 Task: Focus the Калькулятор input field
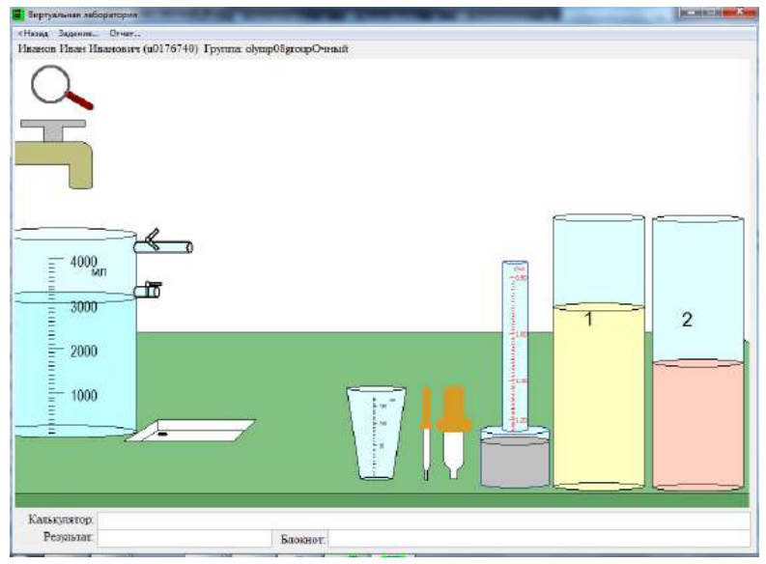tap(423, 520)
